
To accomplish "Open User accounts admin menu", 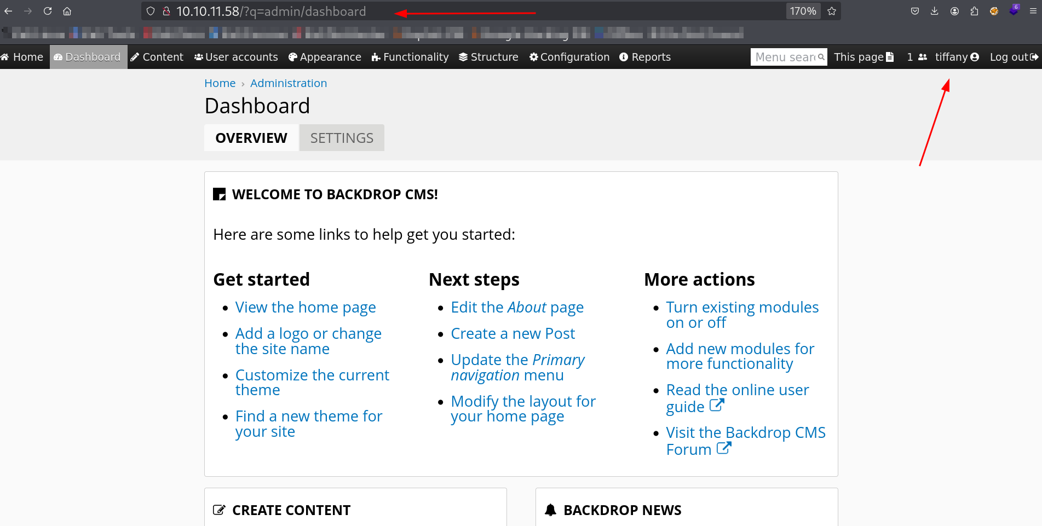I will 236,57.
